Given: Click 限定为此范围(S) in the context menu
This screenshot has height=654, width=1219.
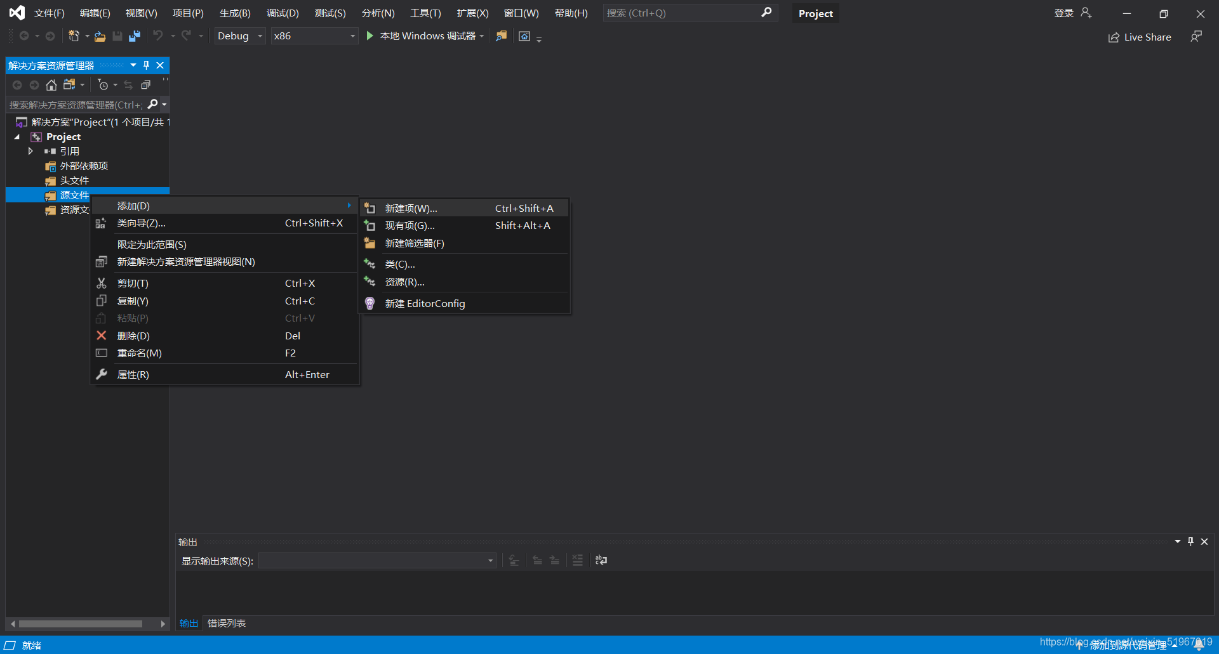Looking at the screenshot, I should point(225,245).
